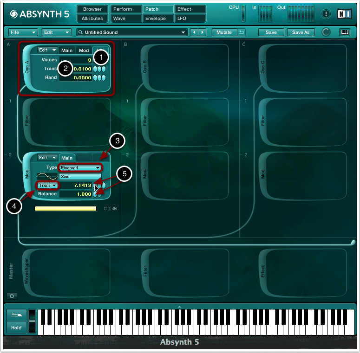Click the Mutate retry arrow icon

pos(241,32)
